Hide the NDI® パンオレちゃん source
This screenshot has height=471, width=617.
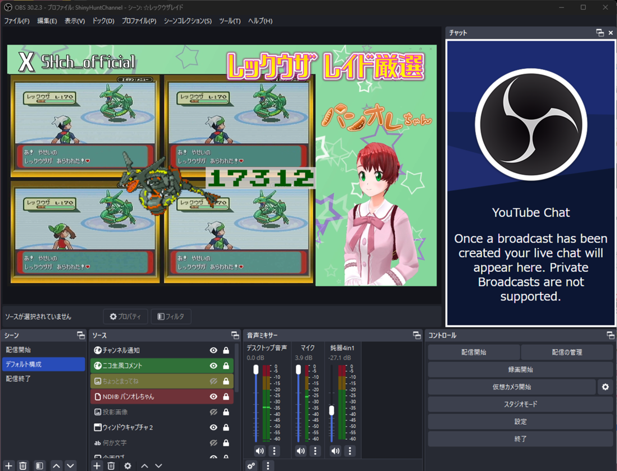coord(213,397)
